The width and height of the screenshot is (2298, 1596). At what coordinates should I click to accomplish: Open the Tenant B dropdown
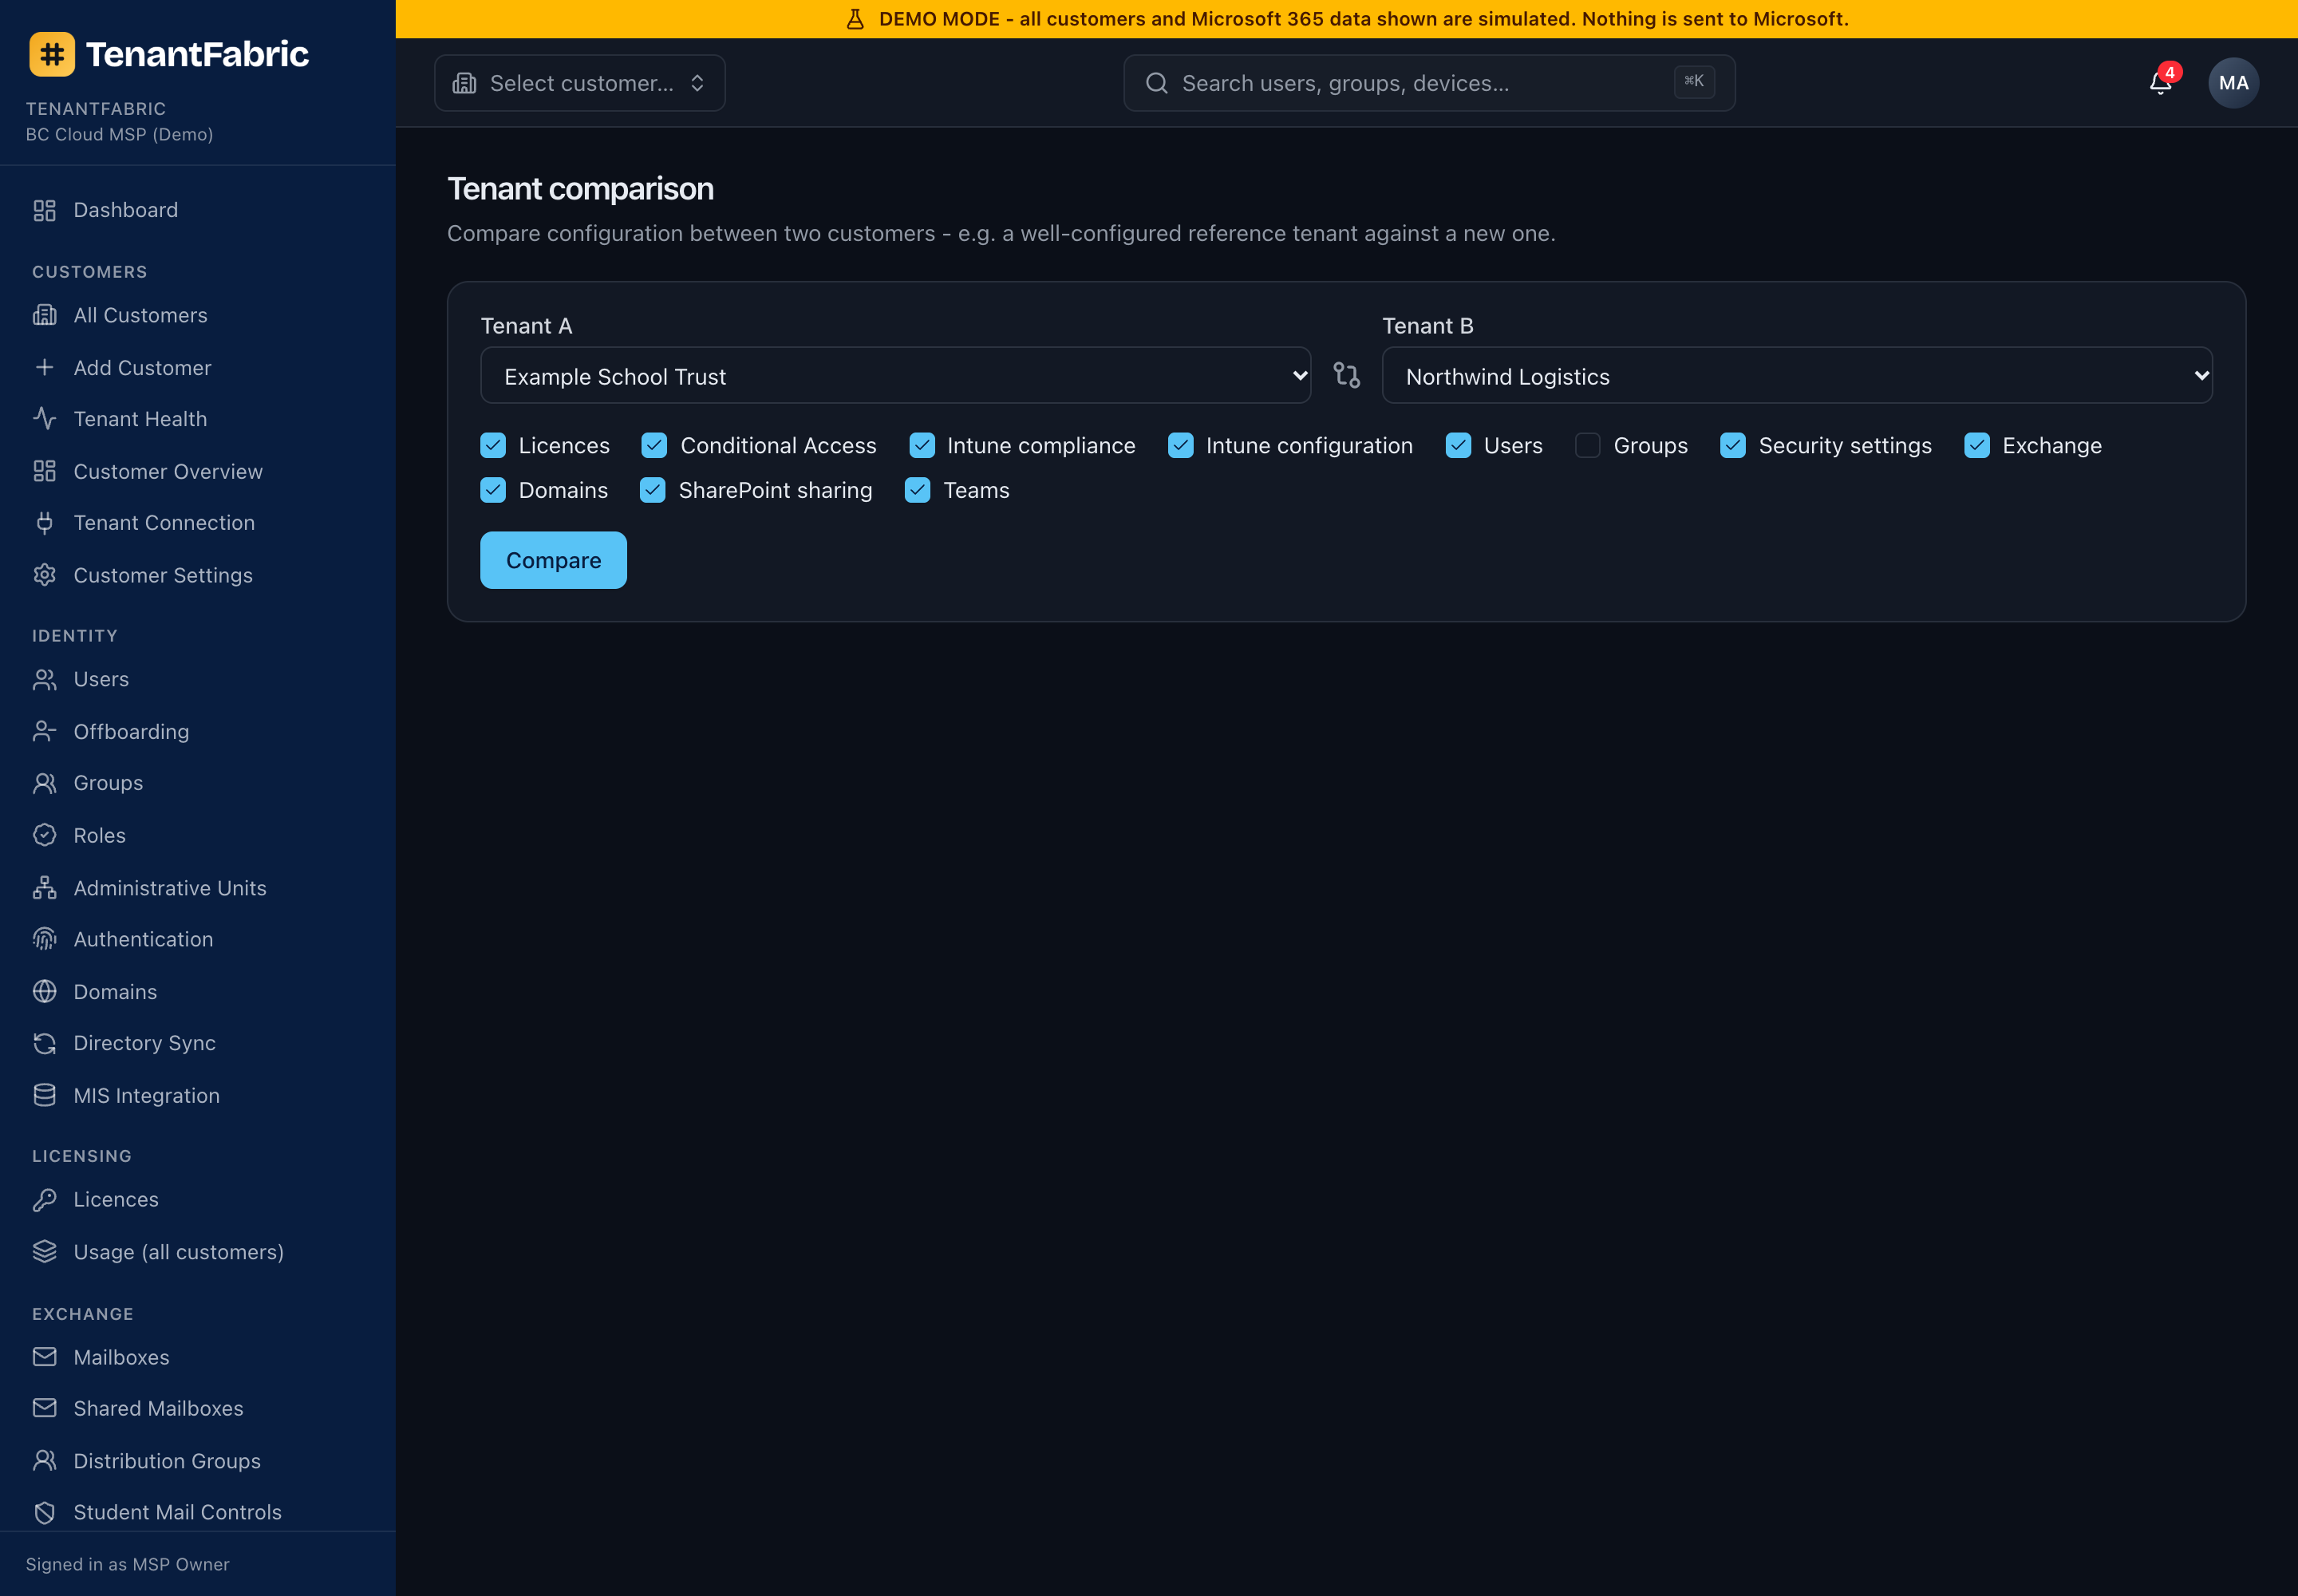(x=1797, y=376)
